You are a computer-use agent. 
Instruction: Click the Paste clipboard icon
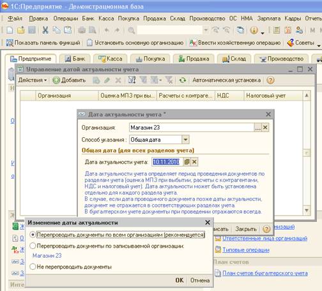[68, 30]
